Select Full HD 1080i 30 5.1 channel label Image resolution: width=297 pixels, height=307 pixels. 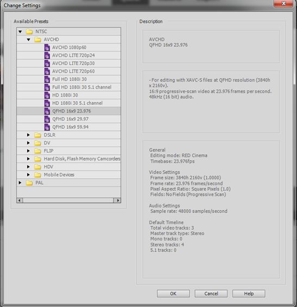[82, 87]
